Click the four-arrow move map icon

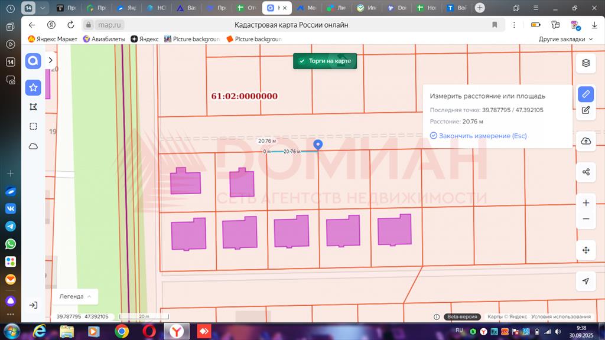tap(586, 250)
